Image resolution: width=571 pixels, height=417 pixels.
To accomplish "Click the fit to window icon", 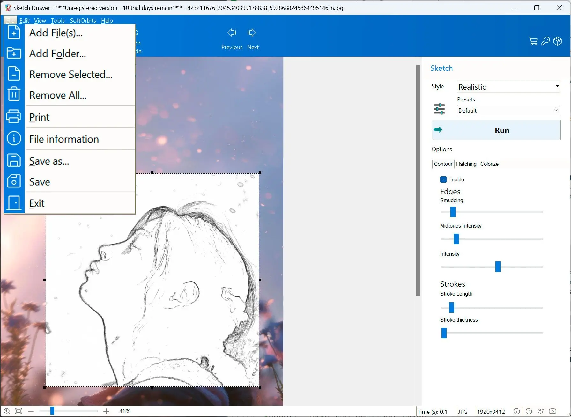I will pos(19,411).
